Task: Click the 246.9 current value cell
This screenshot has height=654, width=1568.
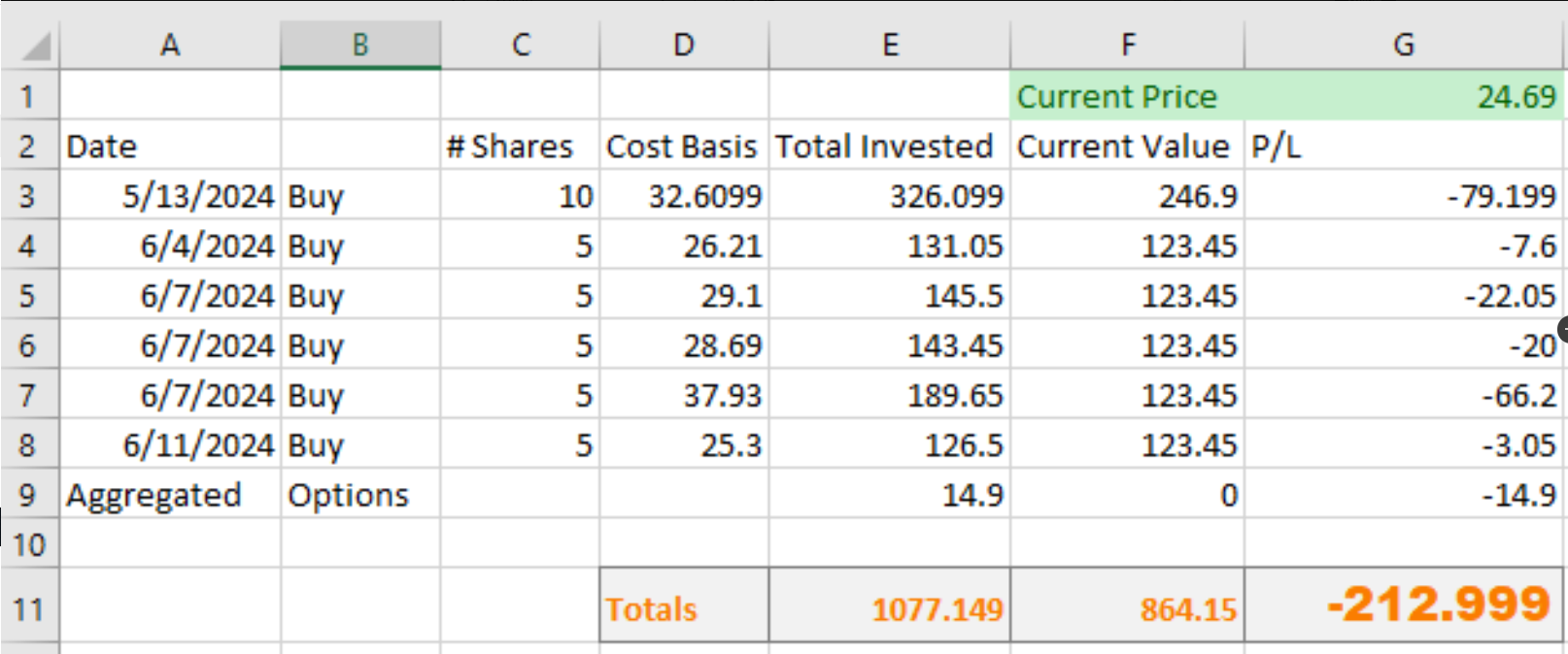Action: coord(1128,196)
